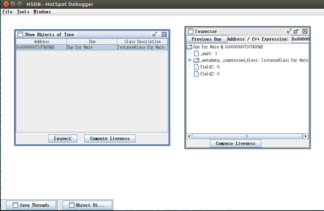Click the _mark document icon
Viewport: 324px width, 211px height.
196,53
